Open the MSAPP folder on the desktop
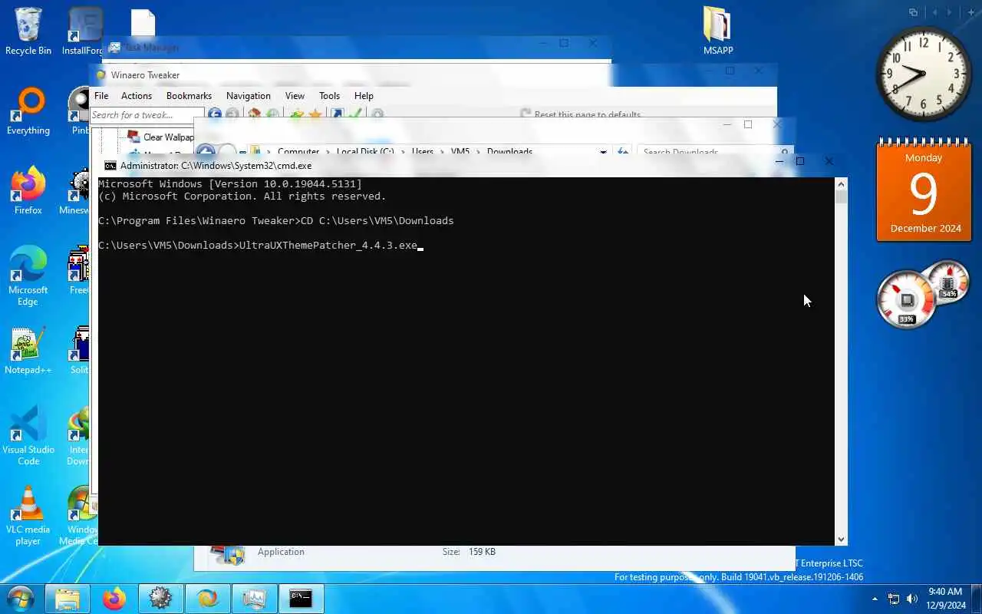 coord(718,32)
